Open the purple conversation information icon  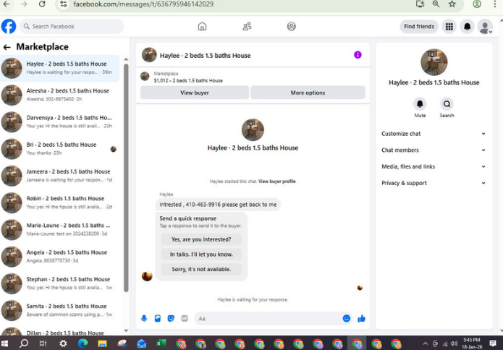click(x=358, y=55)
